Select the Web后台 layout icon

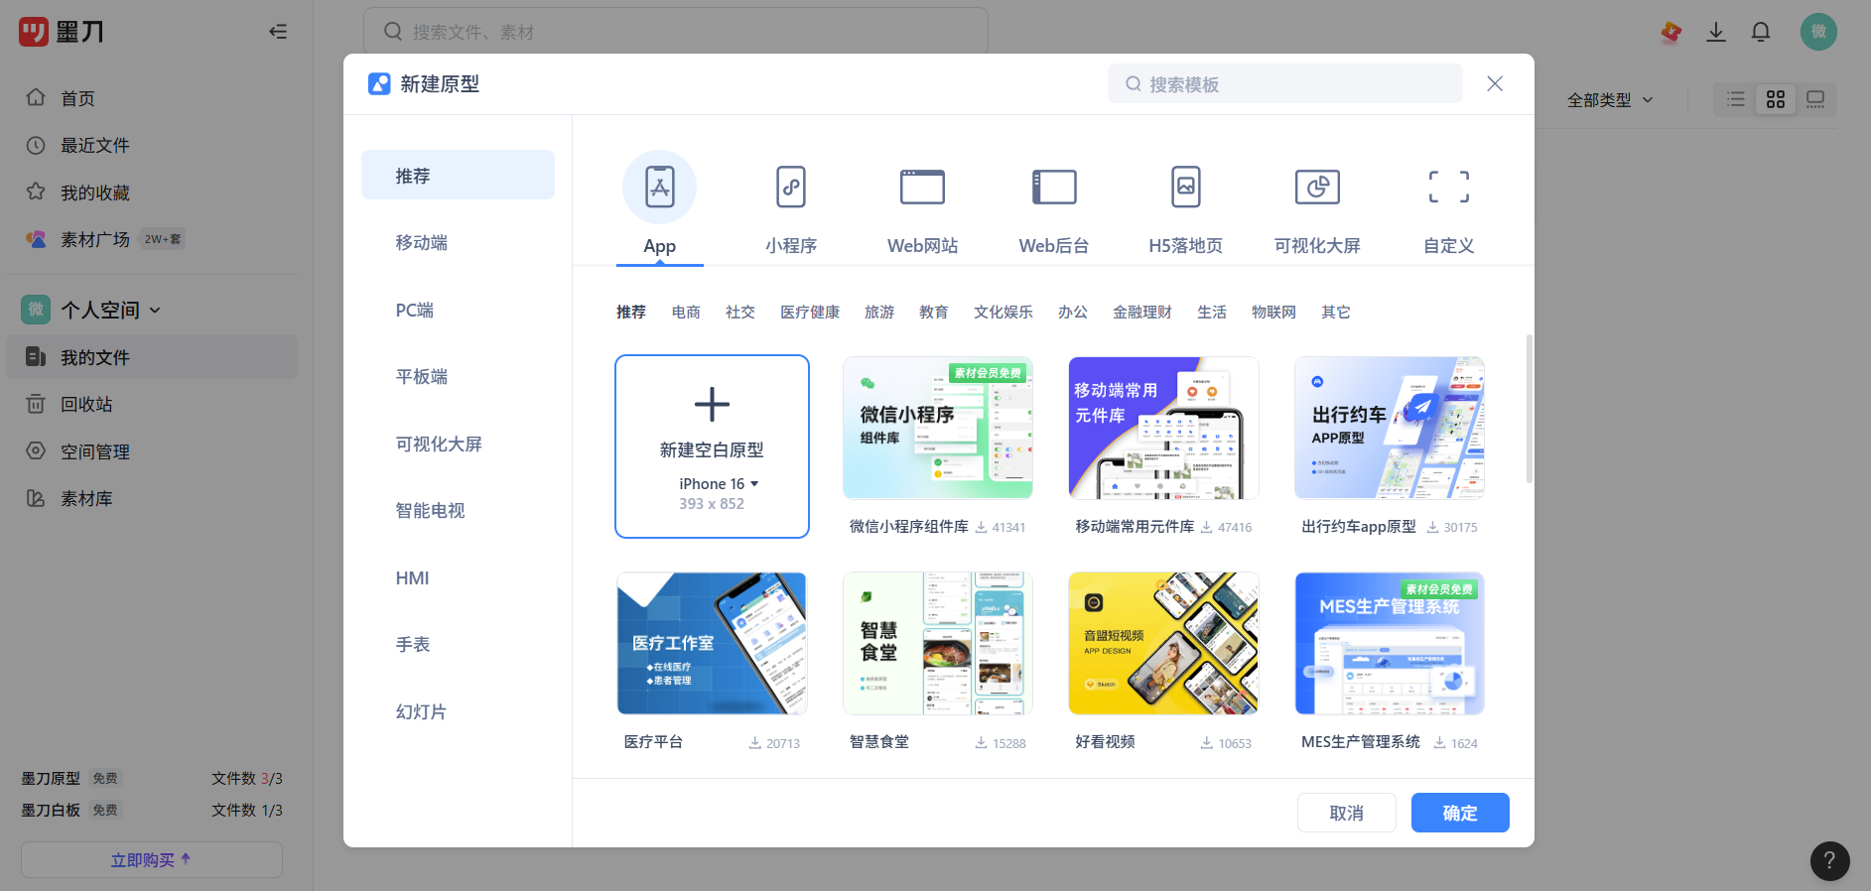1053,187
